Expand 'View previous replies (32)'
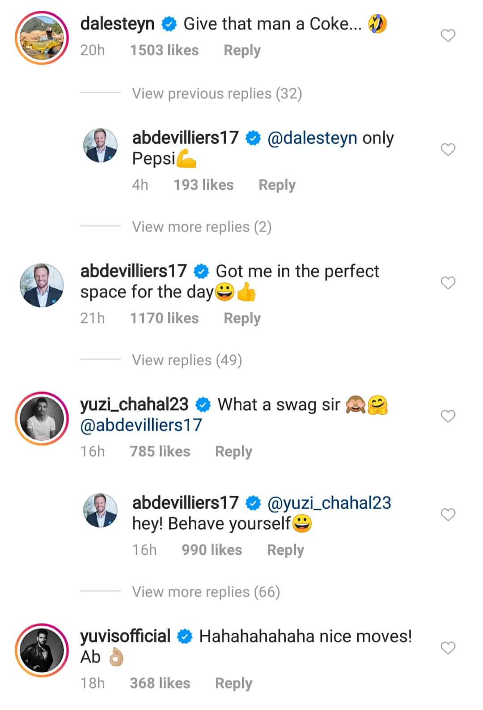Screen dimensions: 483x710 coord(217,94)
